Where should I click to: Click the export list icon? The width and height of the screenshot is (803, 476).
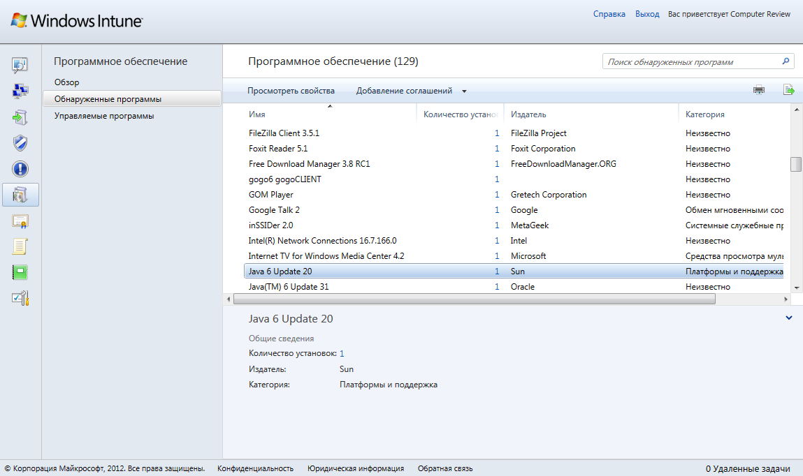(788, 90)
